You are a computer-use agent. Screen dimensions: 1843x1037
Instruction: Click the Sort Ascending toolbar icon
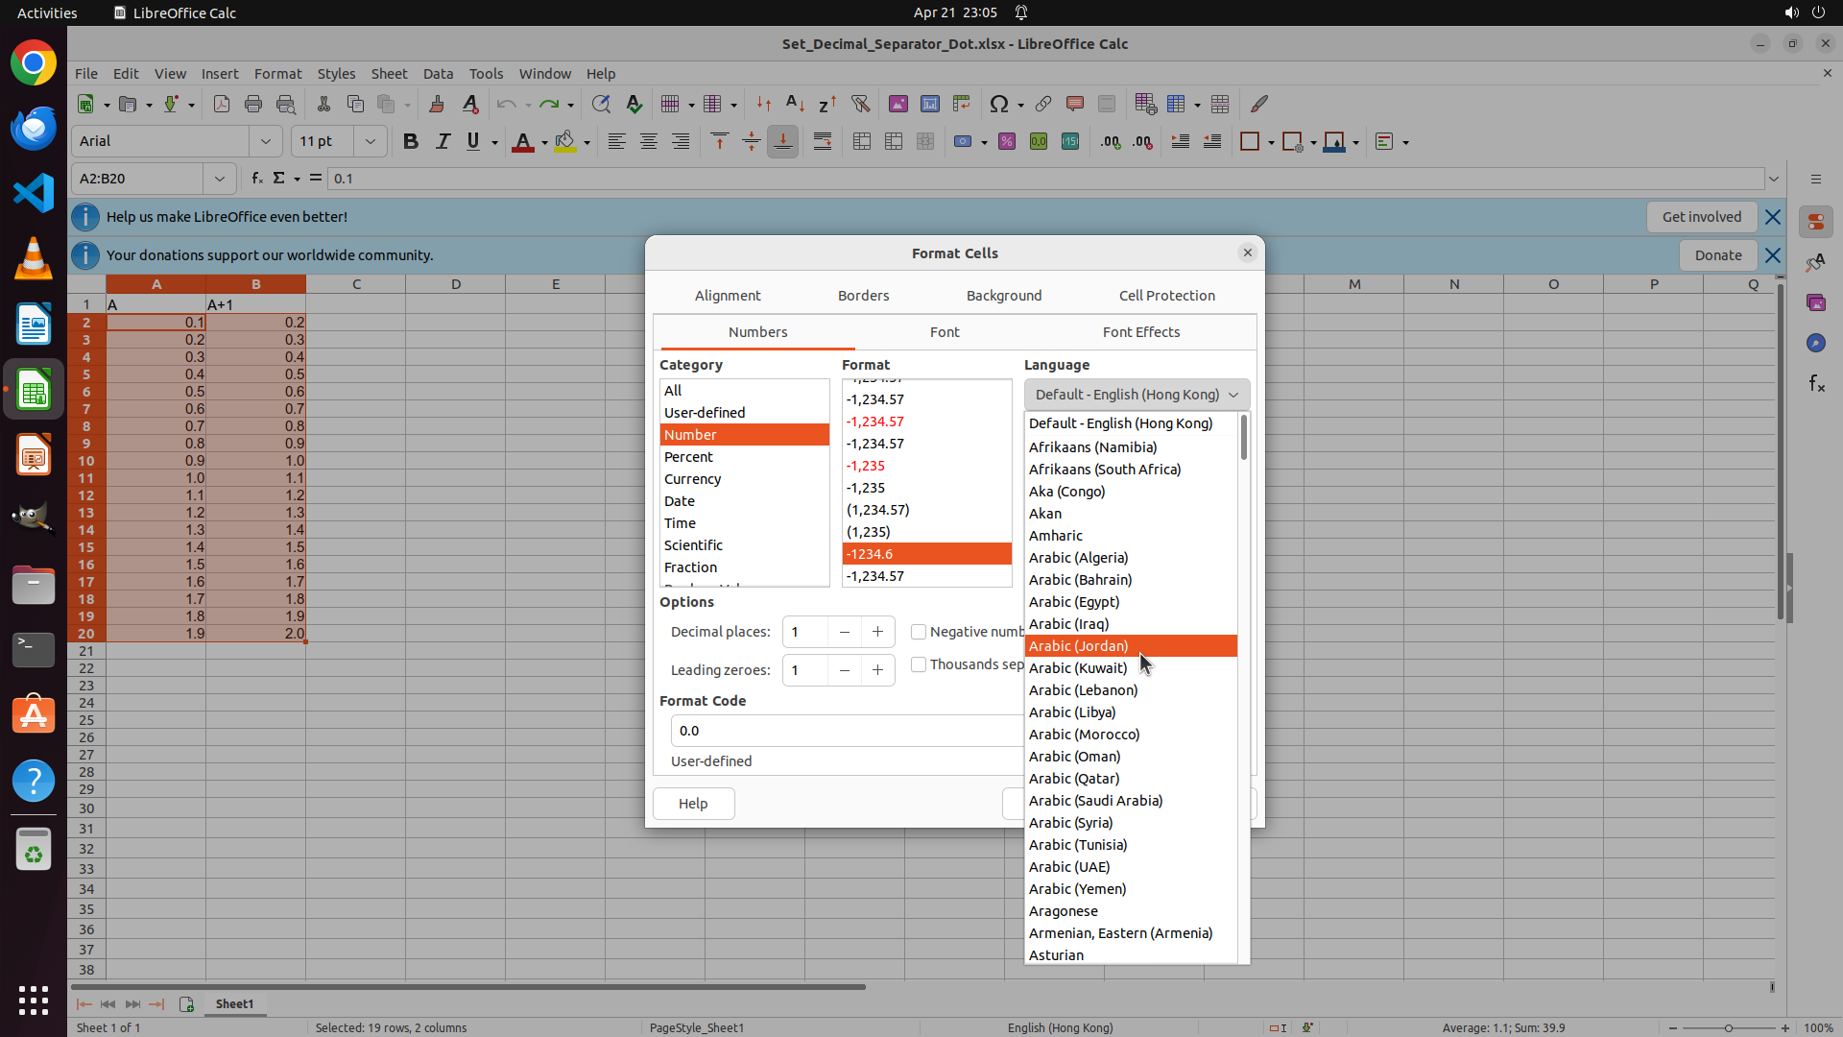(x=795, y=104)
